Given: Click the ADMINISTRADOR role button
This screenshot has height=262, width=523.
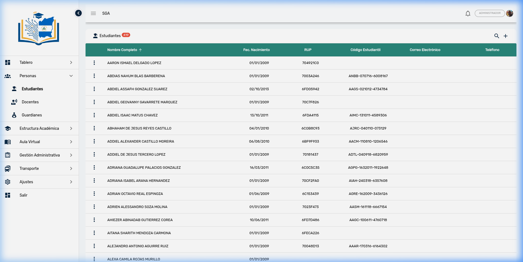Looking at the screenshot, I should click(x=489, y=13).
